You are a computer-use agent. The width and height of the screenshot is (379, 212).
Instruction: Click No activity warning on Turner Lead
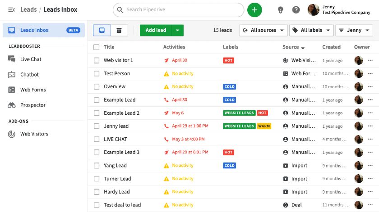click(x=179, y=179)
